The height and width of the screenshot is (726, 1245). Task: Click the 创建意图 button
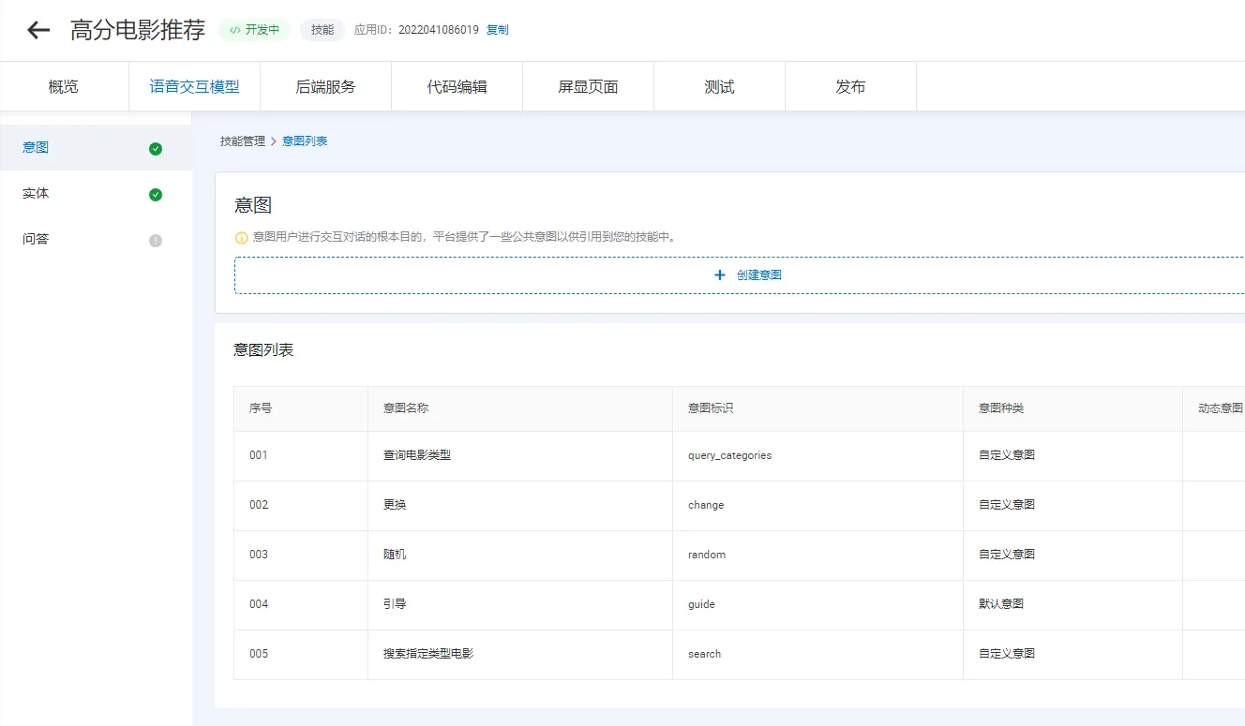tap(740, 275)
